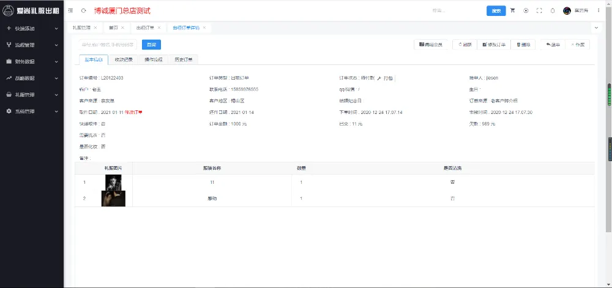Close the 出租订单详情 tab
The image size is (612, 288).
click(205, 28)
